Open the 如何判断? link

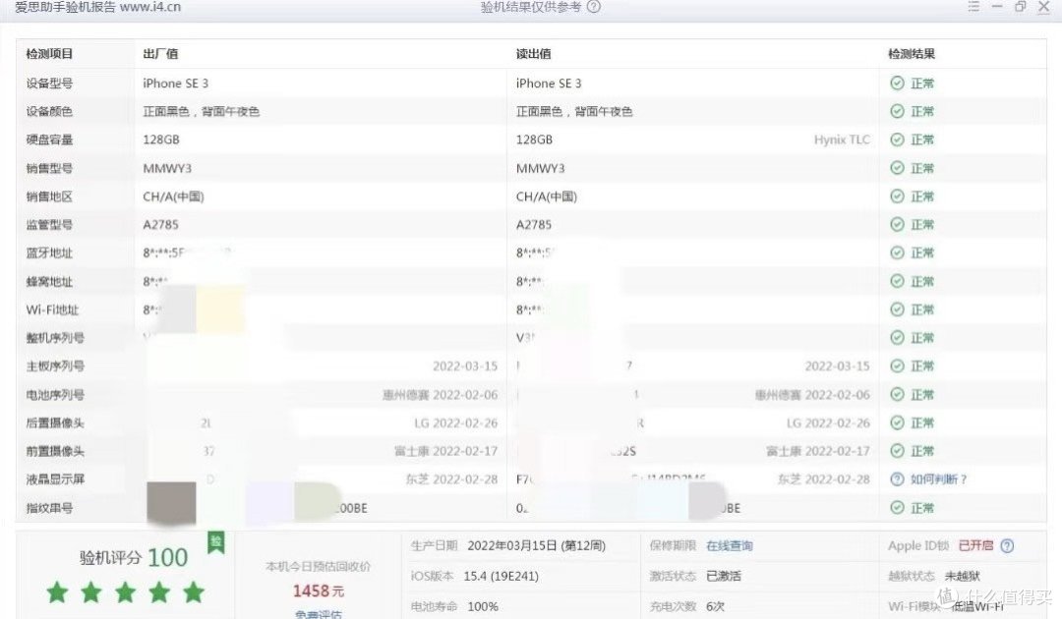click(x=938, y=478)
